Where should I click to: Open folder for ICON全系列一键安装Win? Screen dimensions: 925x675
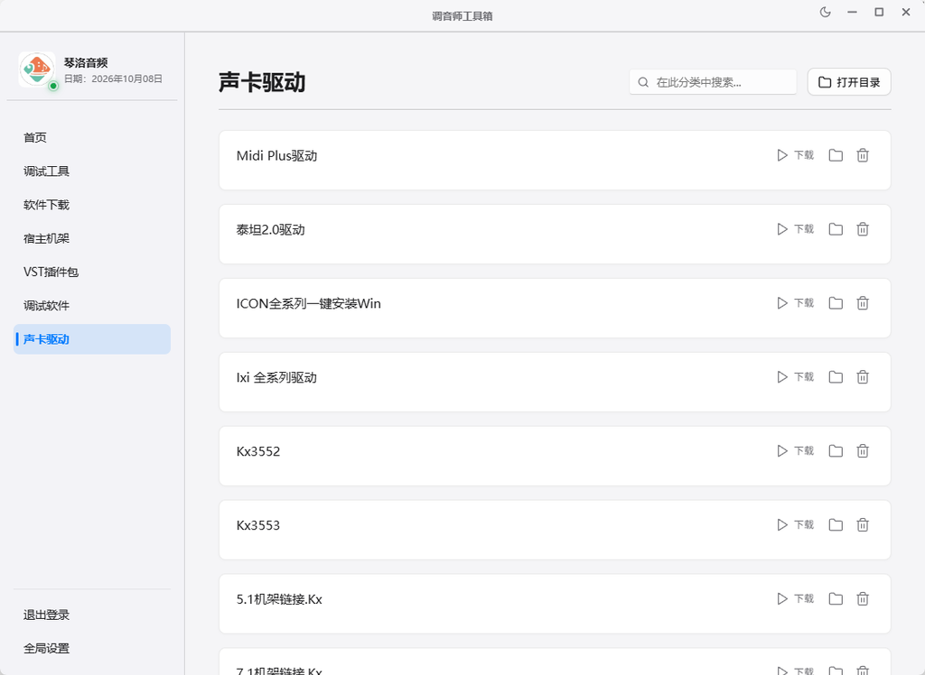pyautogui.click(x=836, y=303)
